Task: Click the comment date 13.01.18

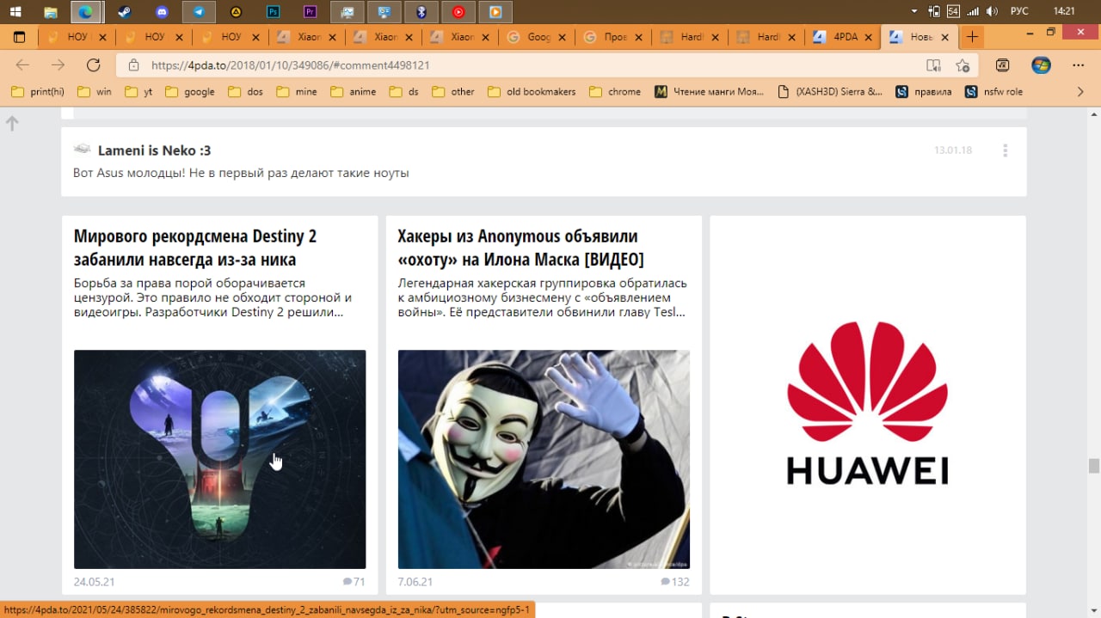Action: tap(953, 150)
